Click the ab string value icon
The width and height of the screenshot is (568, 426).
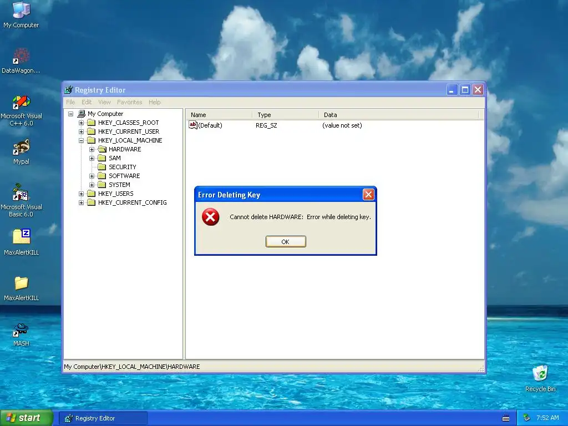pos(192,125)
